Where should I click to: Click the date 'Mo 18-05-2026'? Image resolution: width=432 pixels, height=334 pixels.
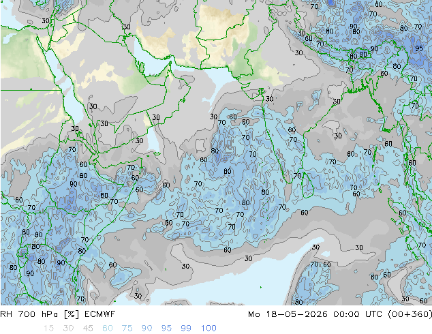288,314
